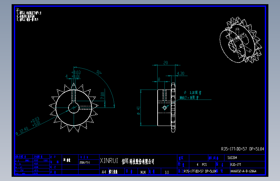Select the M.M unit cell
This screenshot has width=280, height=181.
[x=143, y=172]
